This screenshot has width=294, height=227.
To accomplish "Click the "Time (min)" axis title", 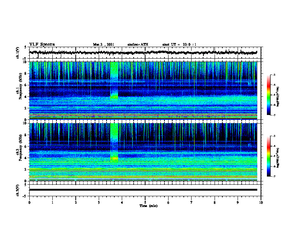I will (x=148, y=206).
